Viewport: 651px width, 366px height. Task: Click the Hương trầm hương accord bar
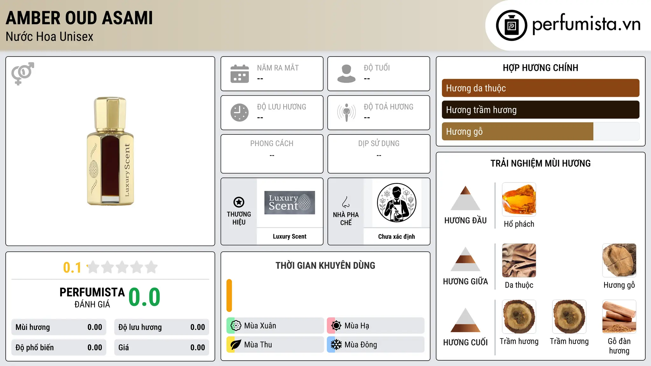tap(540, 110)
